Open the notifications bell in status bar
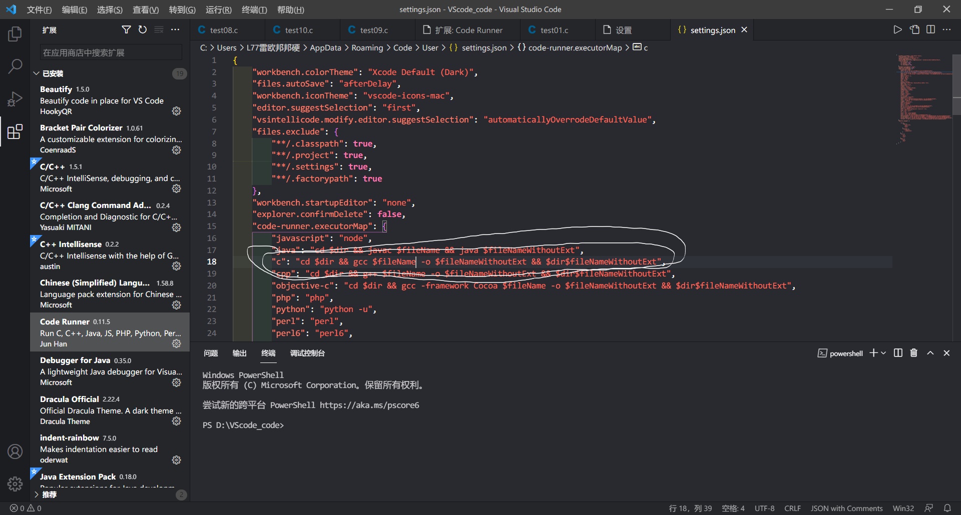Screen dimensions: 961x515 [947, 508]
